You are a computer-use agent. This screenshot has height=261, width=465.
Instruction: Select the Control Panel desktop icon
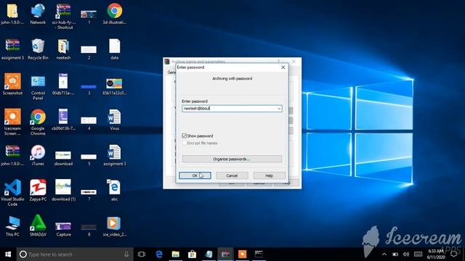[x=38, y=87]
